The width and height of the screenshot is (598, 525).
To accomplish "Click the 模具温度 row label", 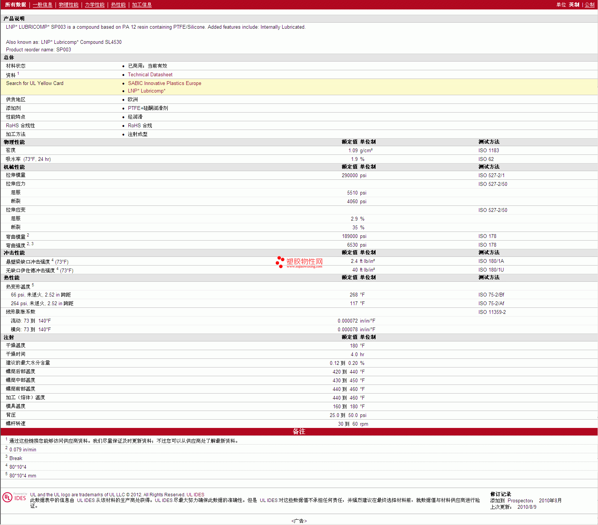I will tap(15, 406).
